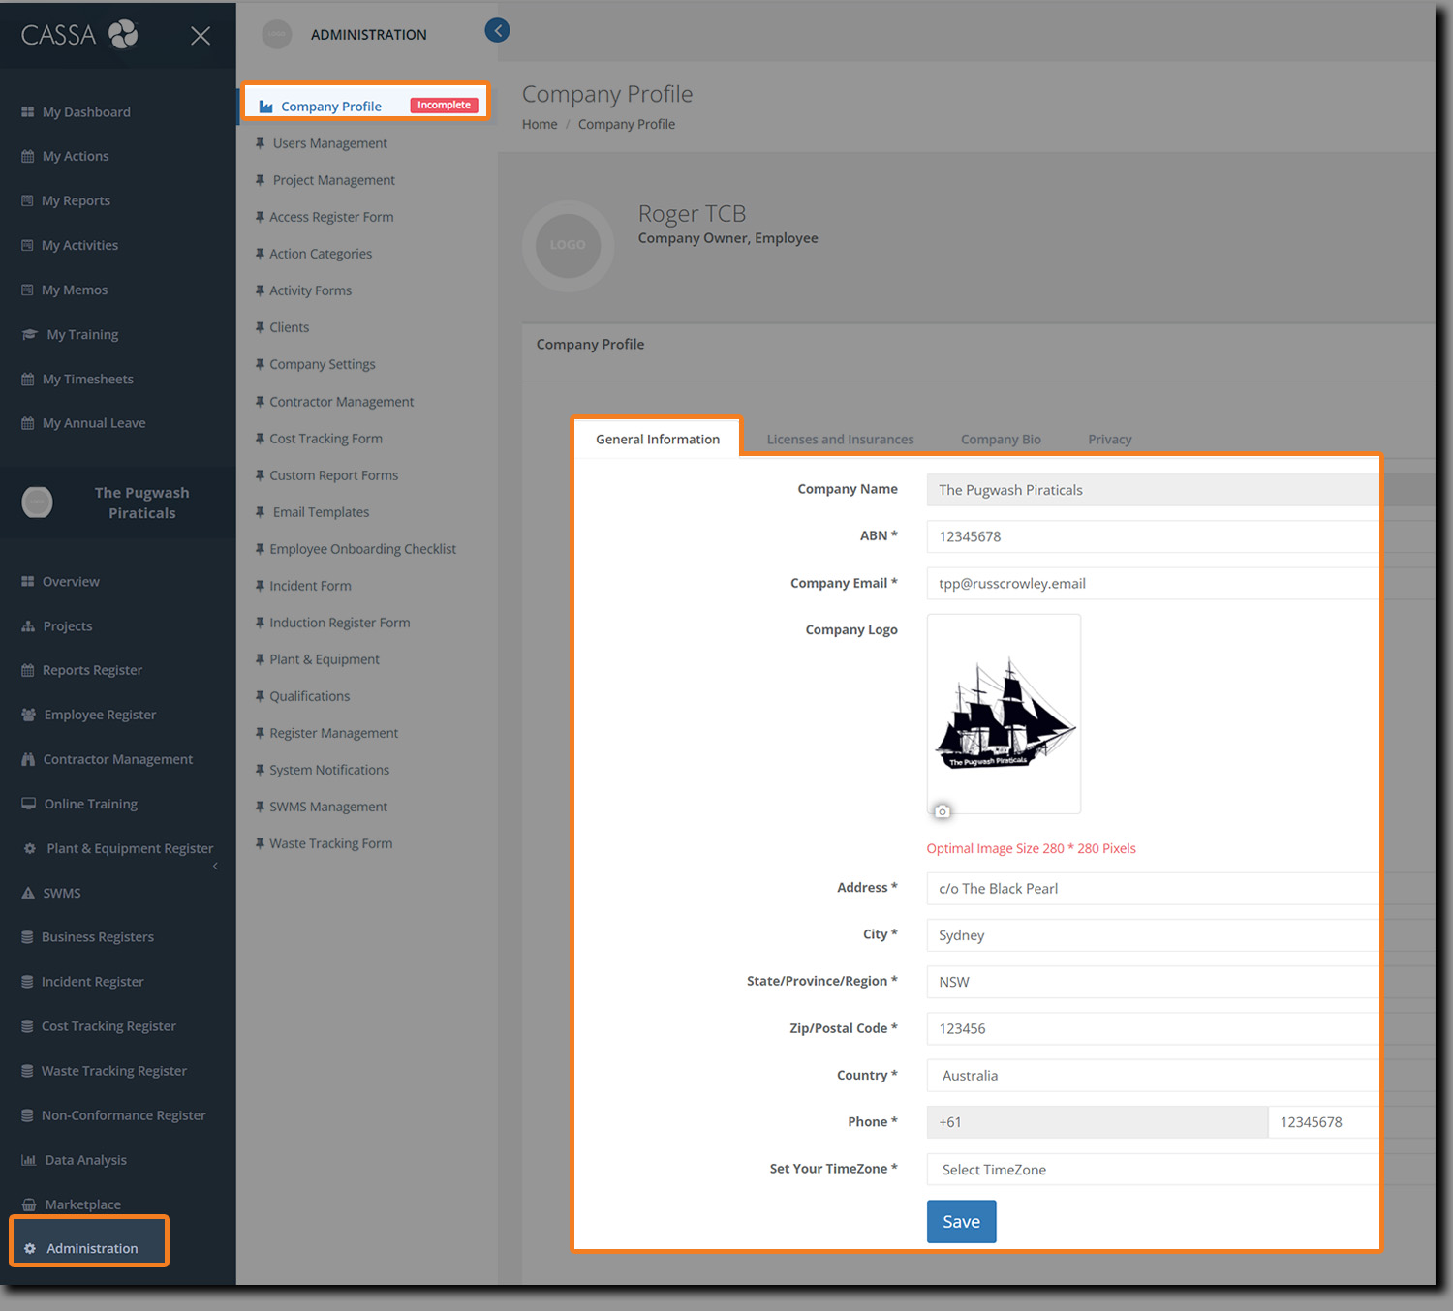Click the Employee Register people icon
This screenshot has height=1311, width=1453.
click(29, 715)
